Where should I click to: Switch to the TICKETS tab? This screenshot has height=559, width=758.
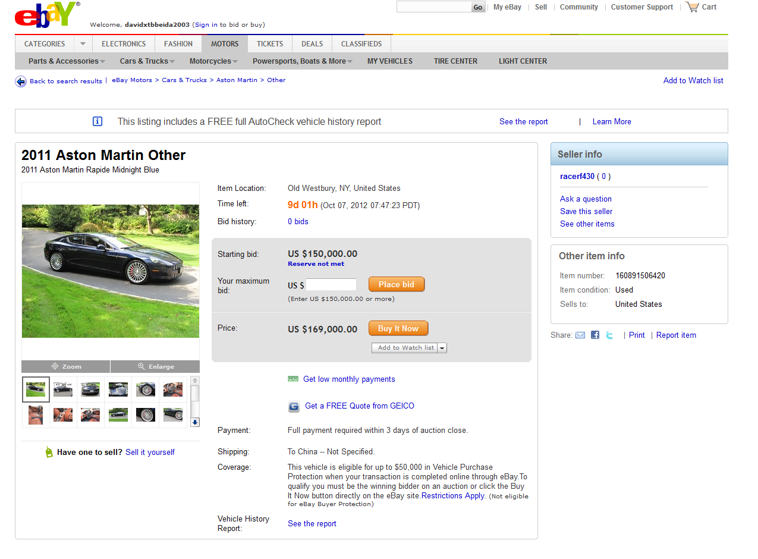coord(270,44)
